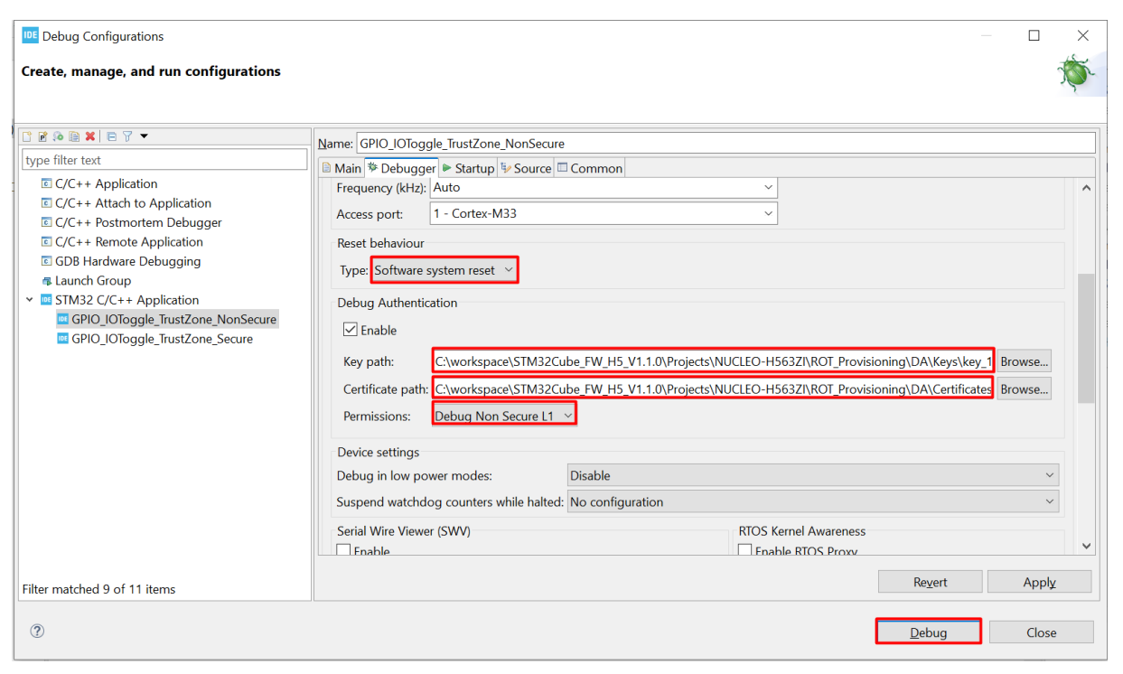Toggle the Enable RTOS Proxy checkbox
Image resolution: width=1123 pixels, height=674 pixels.
tap(744, 550)
